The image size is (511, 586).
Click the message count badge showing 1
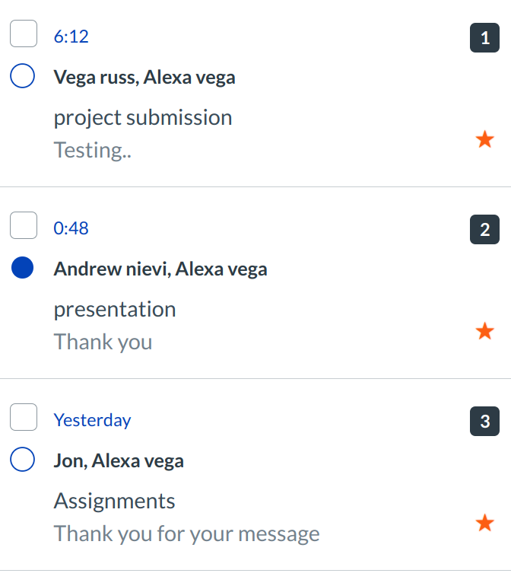(484, 37)
